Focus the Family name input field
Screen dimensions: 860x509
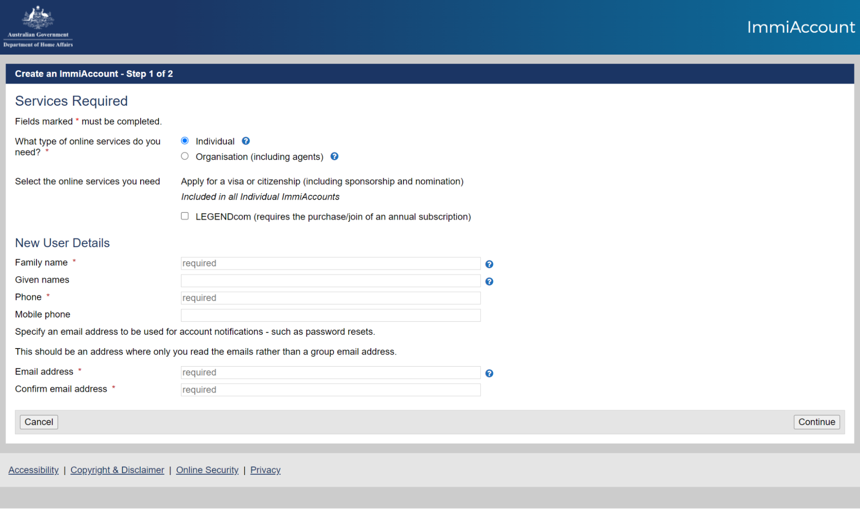330,263
